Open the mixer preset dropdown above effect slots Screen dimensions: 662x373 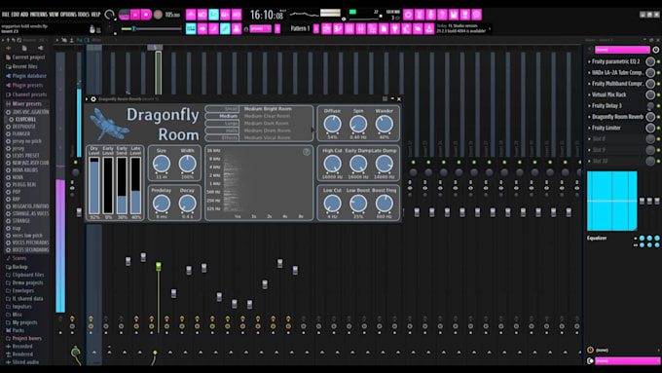[622, 50]
